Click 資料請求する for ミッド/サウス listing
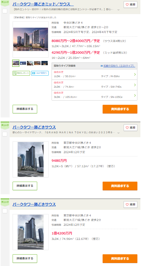 tap(120, 109)
